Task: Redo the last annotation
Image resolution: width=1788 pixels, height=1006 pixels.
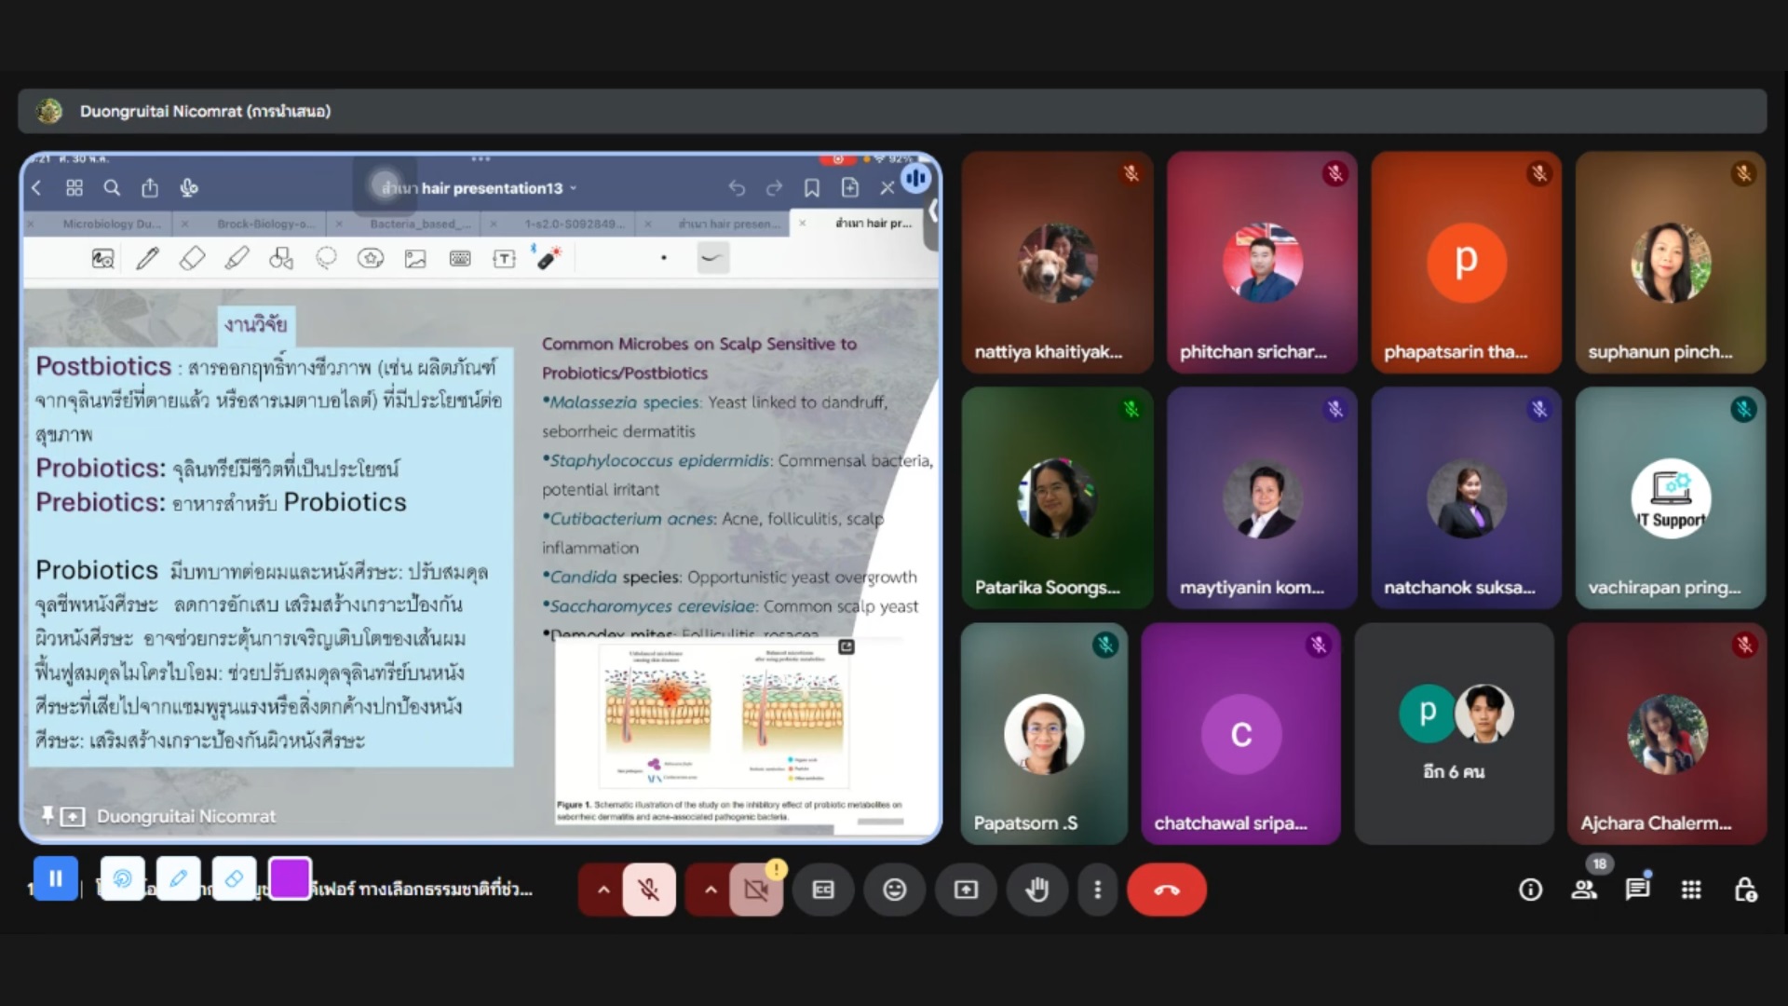Action: click(x=774, y=188)
